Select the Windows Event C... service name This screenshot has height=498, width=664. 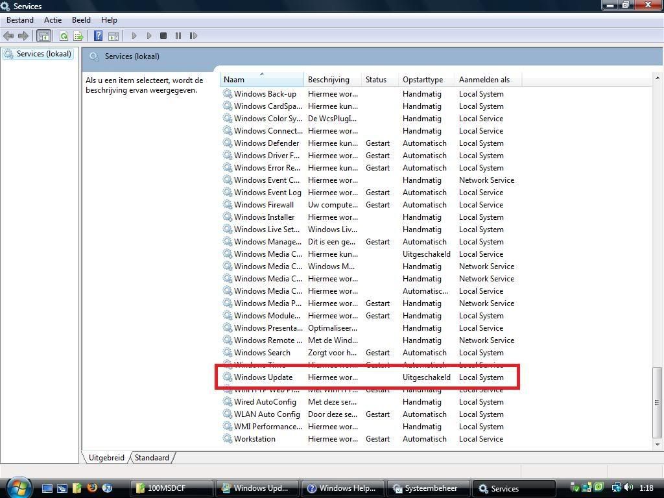(267, 180)
